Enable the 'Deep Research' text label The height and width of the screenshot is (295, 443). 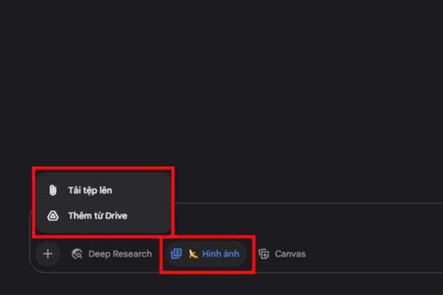pos(120,254)
